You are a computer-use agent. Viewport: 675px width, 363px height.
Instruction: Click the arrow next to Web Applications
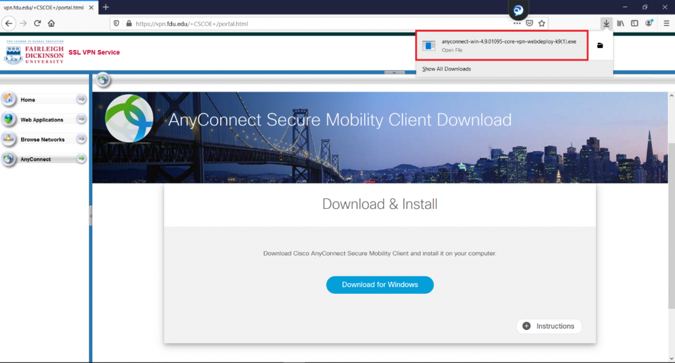[x=81, y=119]
